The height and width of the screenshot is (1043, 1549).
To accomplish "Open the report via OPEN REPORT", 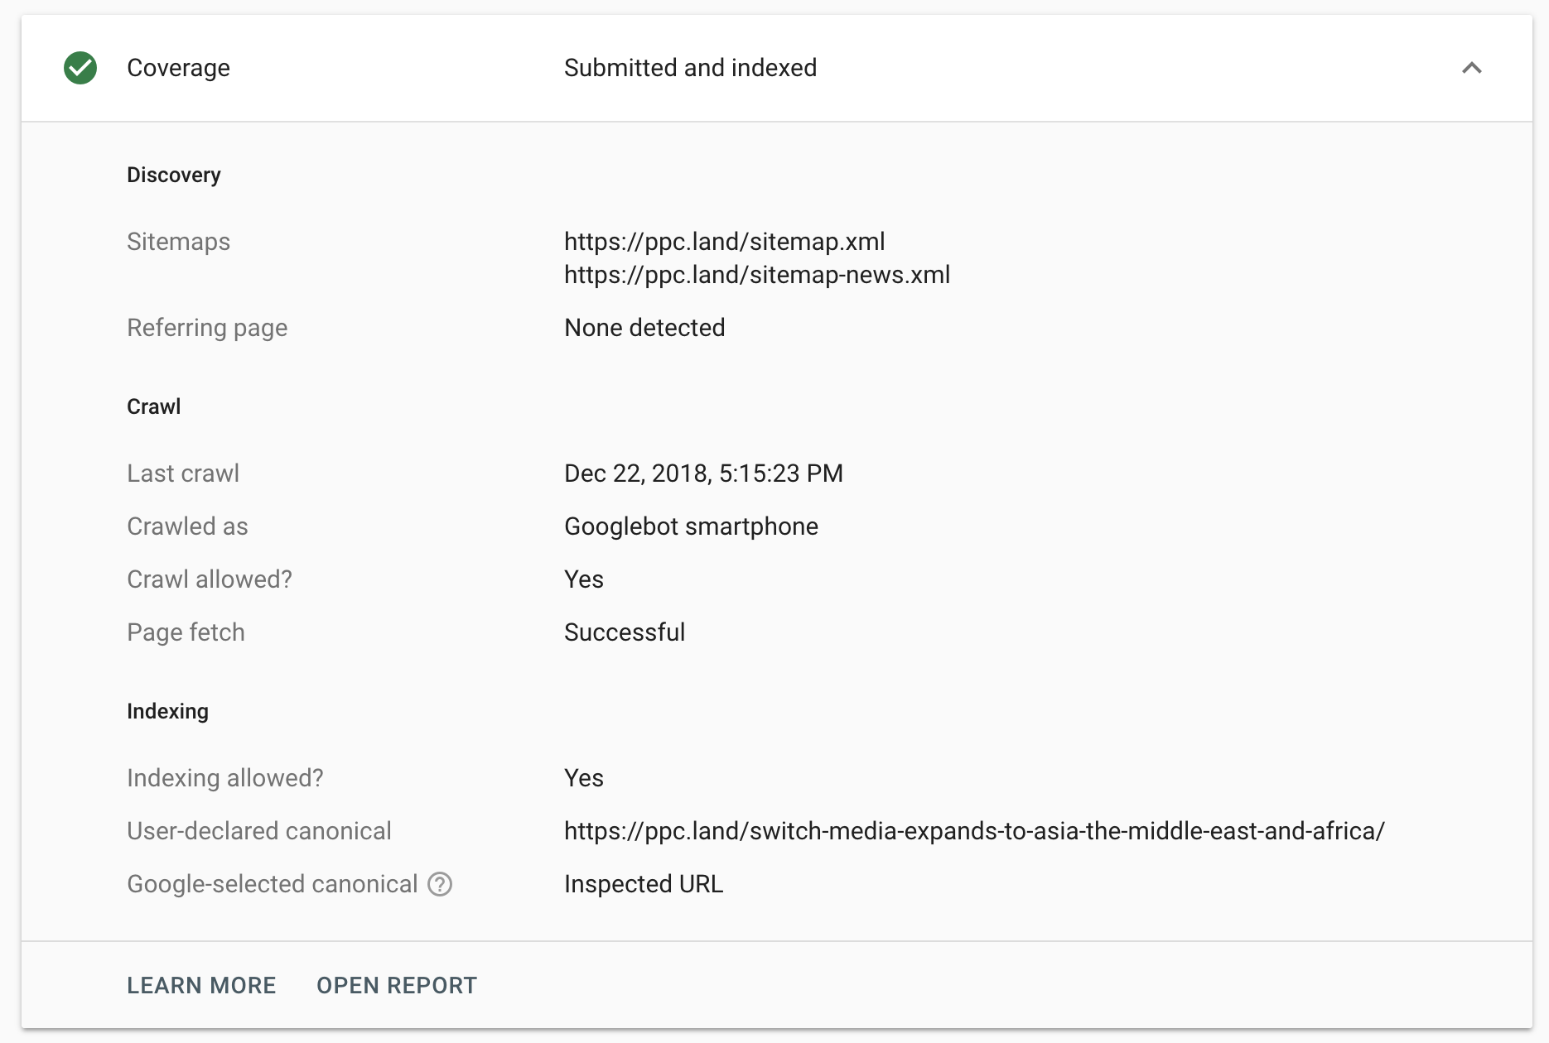I will 396,985.
